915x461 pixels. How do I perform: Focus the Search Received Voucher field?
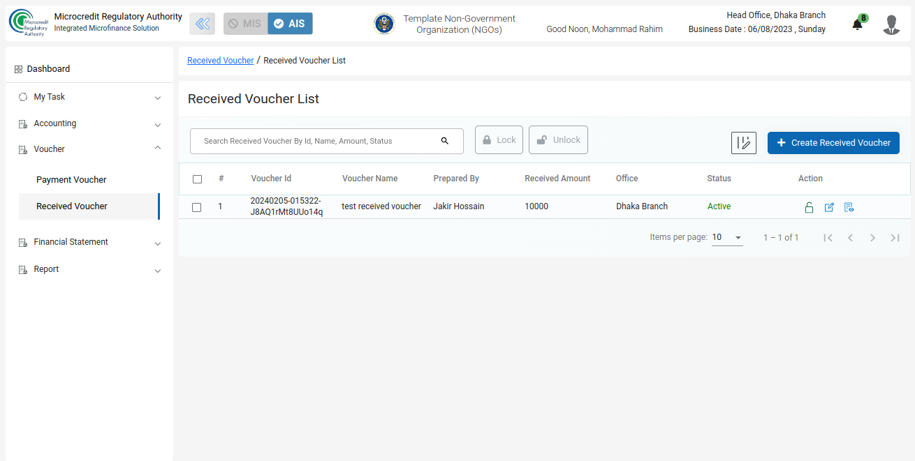click(318, 141)
